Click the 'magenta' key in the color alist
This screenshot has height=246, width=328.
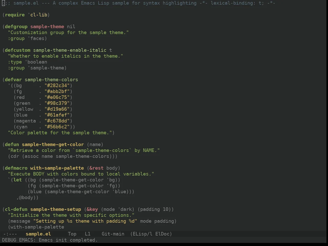coord(26,121)
